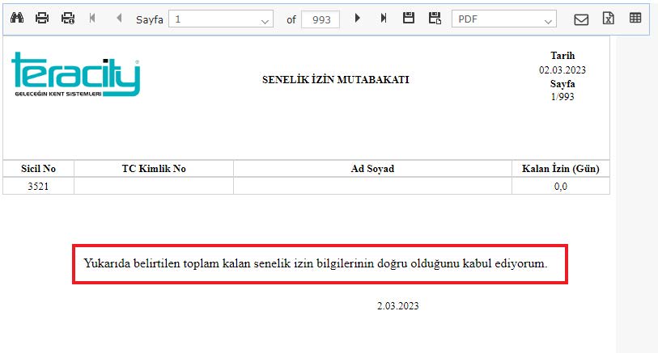Image resolution: width=658 pixels, height=353 pixels.
Task: Go to previous report page
Action: coord(119,18)
